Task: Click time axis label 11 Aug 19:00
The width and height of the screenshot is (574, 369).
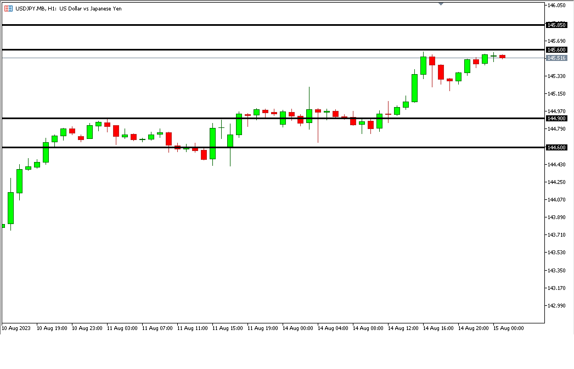Action: coord(263,328)
